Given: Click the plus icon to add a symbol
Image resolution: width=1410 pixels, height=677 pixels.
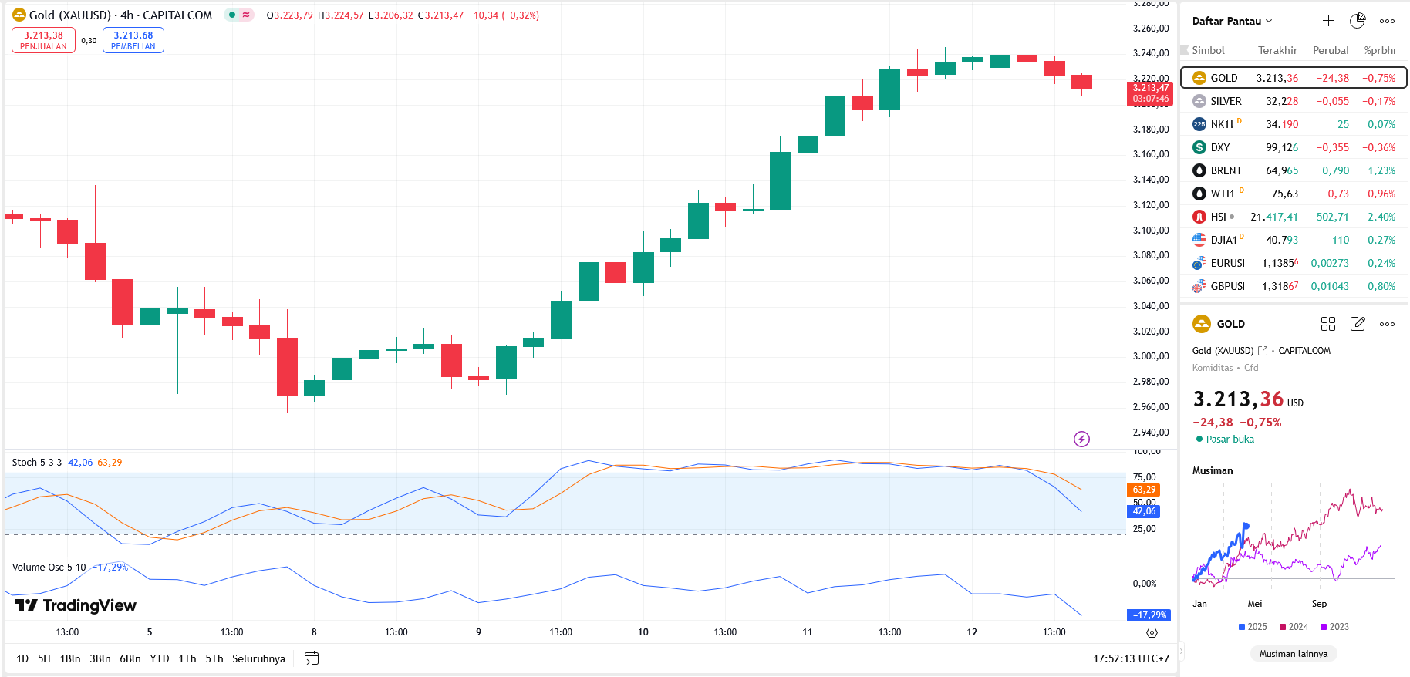Looking at the screenshot, I should pyautogui.click(x=1328, y=21).
